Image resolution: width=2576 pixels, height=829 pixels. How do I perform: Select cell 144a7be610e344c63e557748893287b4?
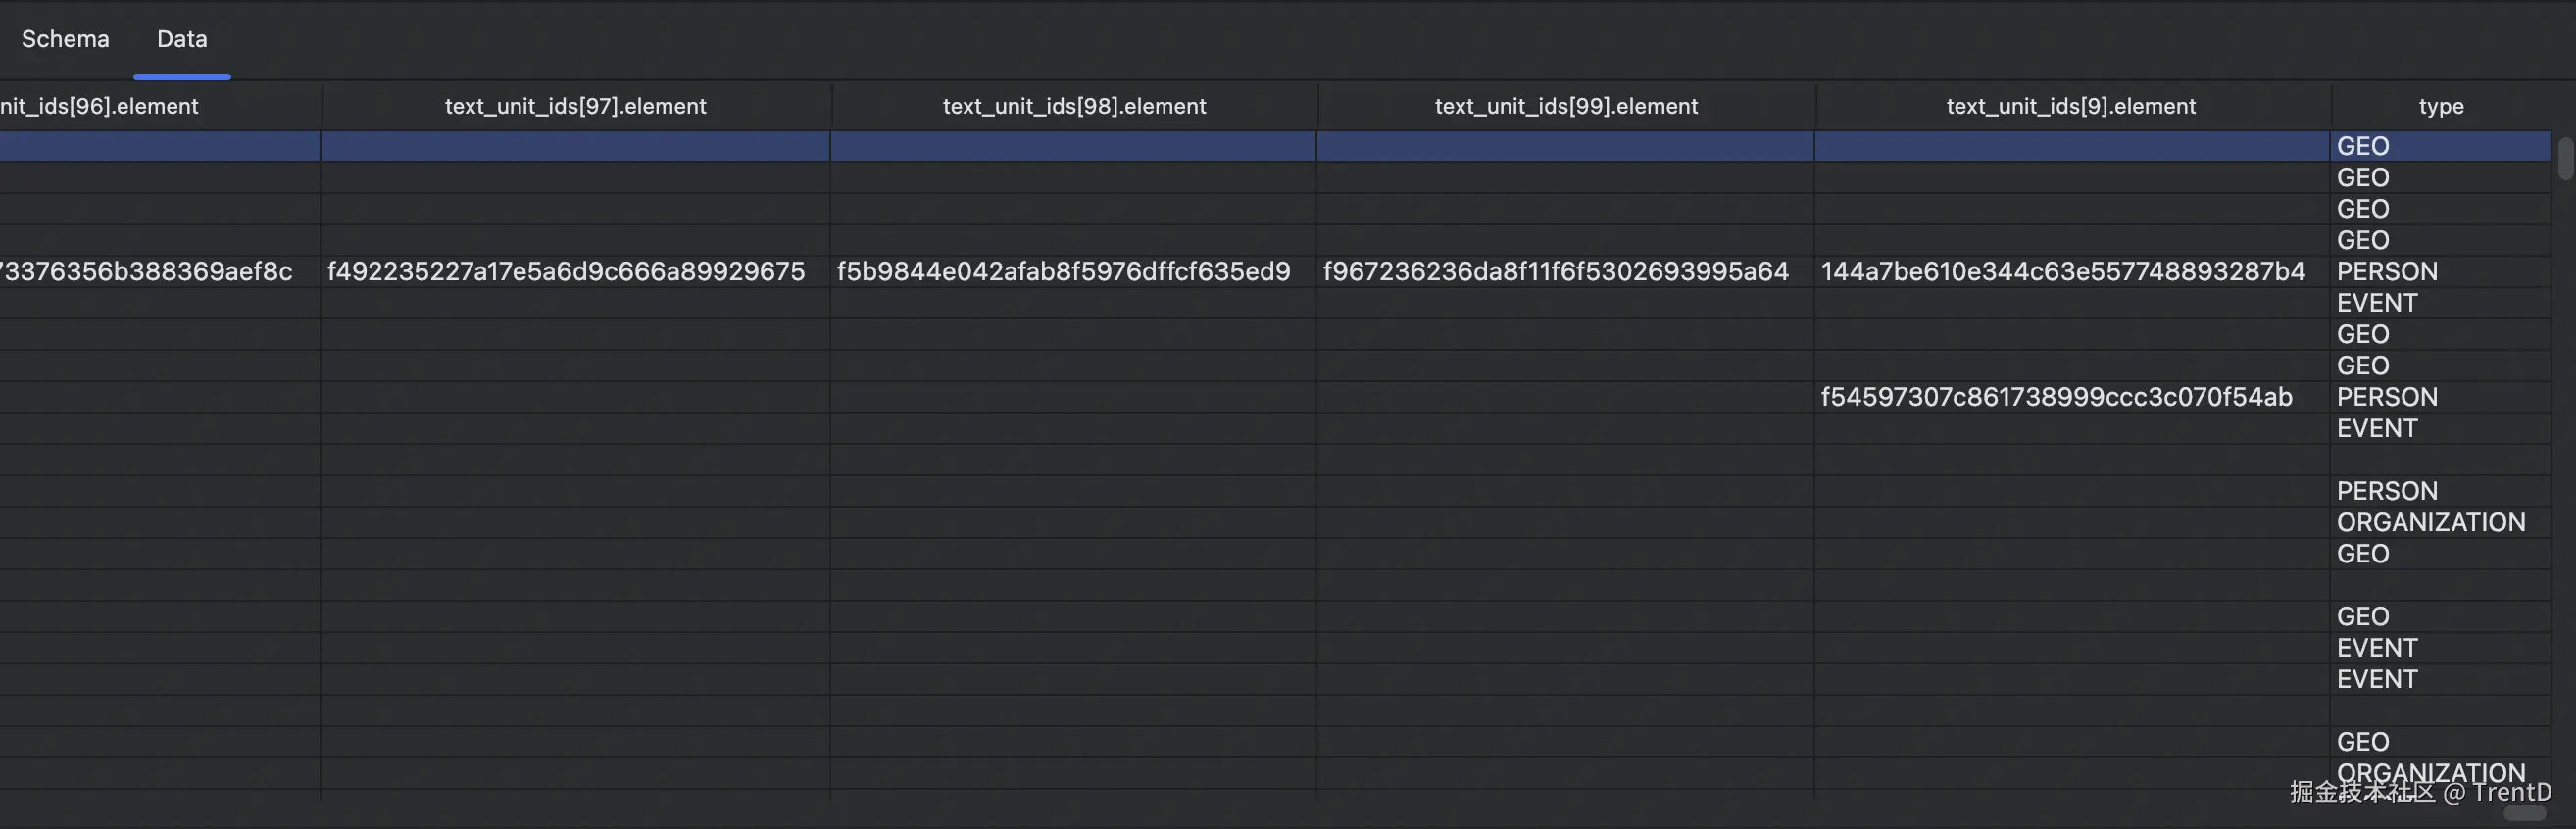[x=2072, y=272]
